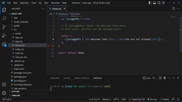The height and width of the screenshot is (102, 182).
Task: Open the Go menu
Action: [x=40, y=3]
